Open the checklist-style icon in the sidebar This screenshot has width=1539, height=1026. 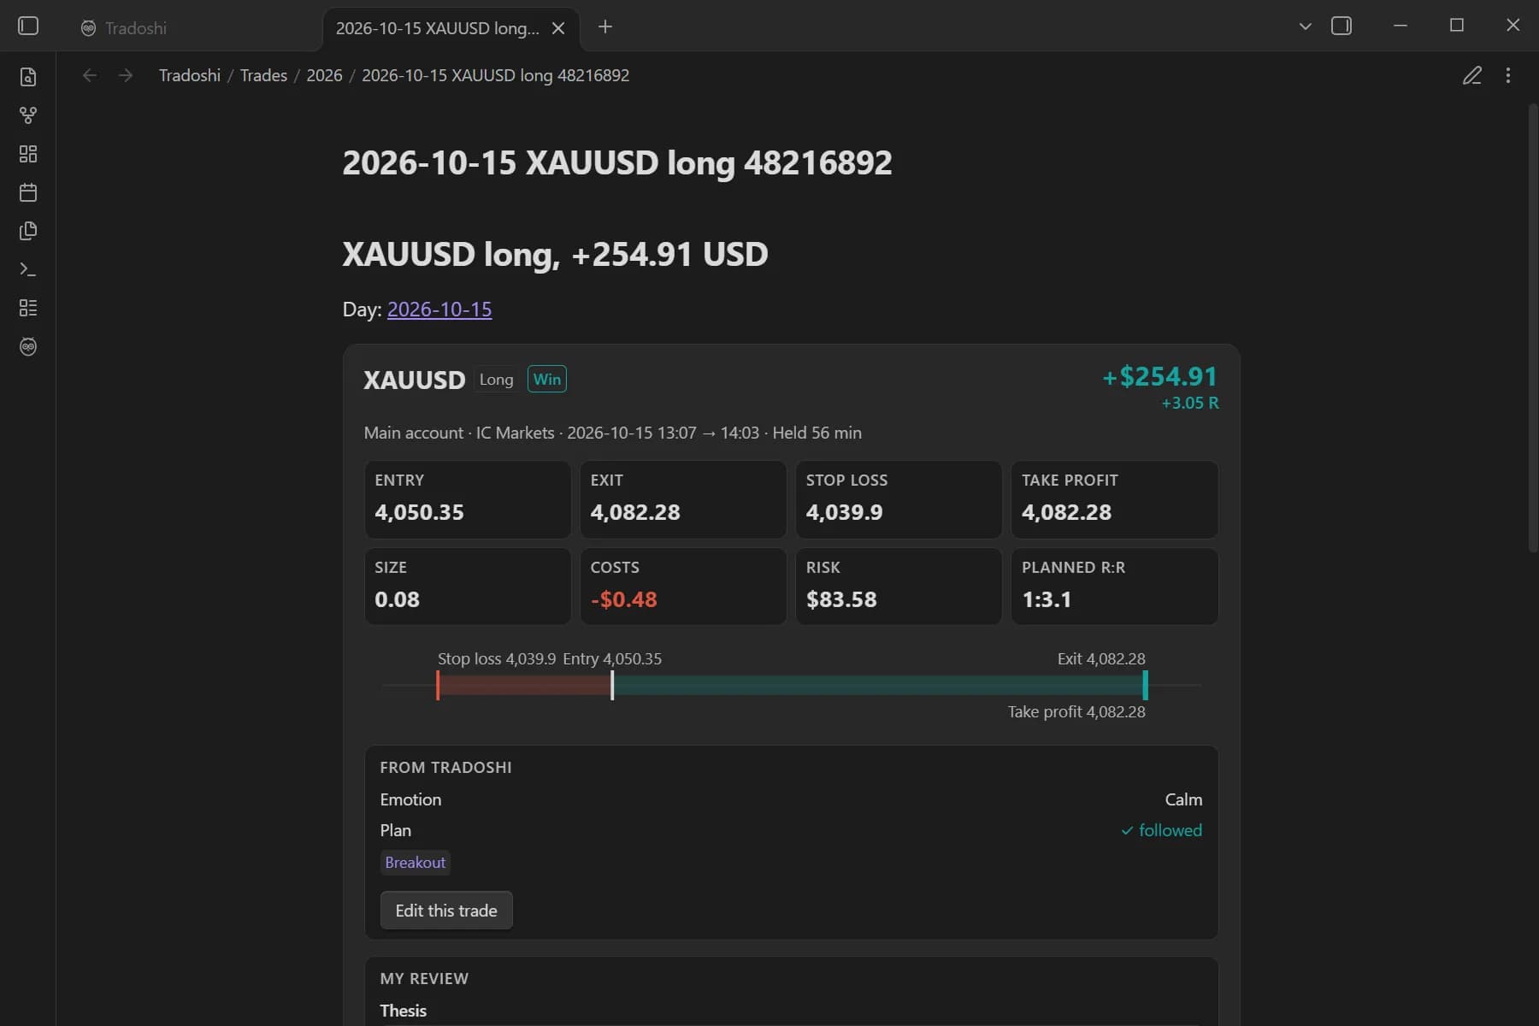click(x=28, y=308)
